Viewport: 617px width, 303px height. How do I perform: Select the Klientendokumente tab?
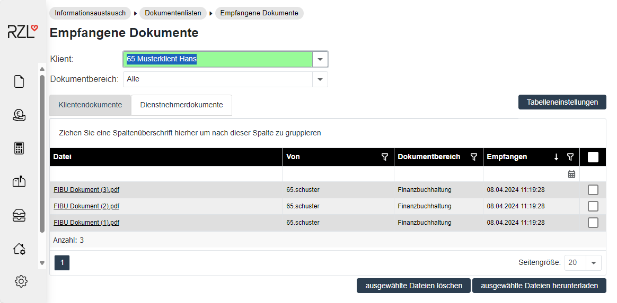[x=90, y=105]
